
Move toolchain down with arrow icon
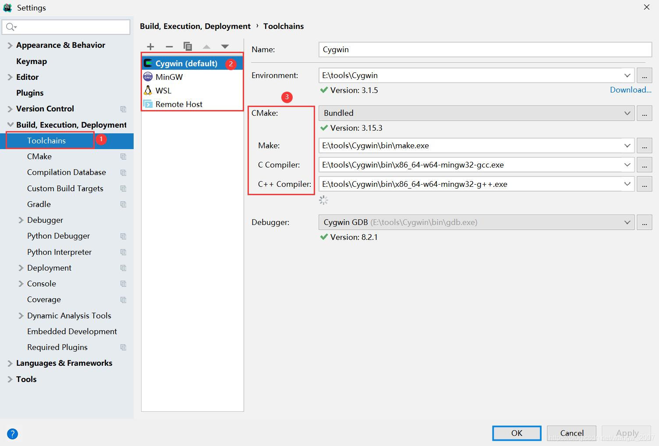[x=225, y=46]
